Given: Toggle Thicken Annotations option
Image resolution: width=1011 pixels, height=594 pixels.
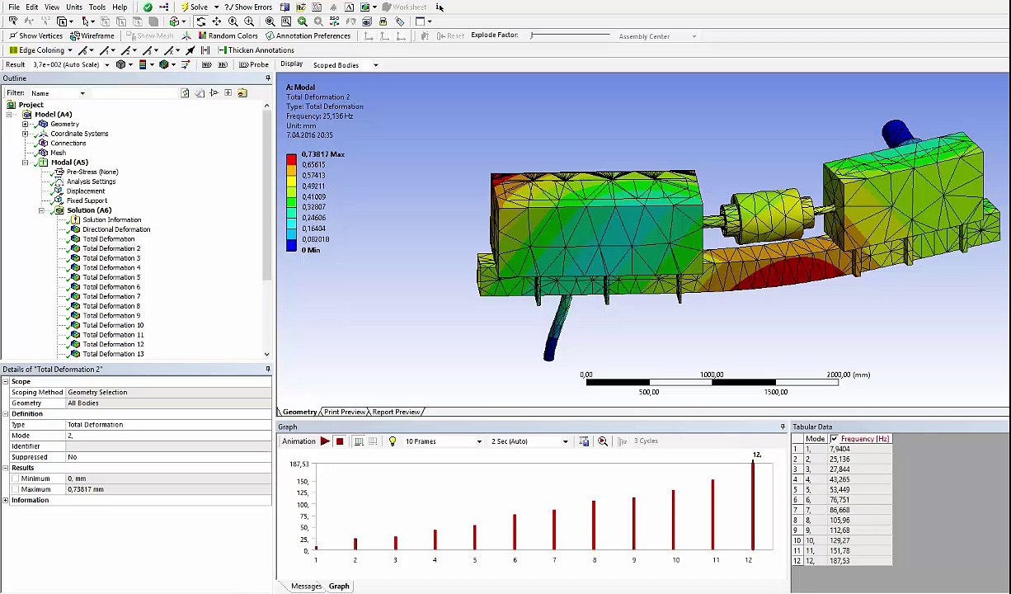Looking at the screenshot, I should (x=256, y=50).
